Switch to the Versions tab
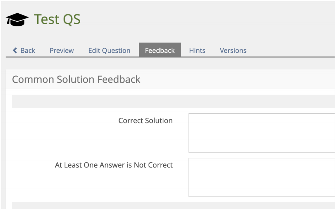This screenshot has height=209, width=335. (233, 51)
